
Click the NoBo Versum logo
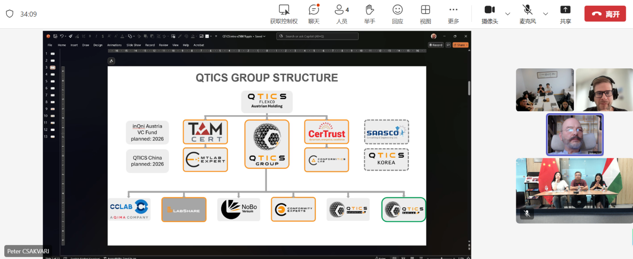click(x=239, y=209)
